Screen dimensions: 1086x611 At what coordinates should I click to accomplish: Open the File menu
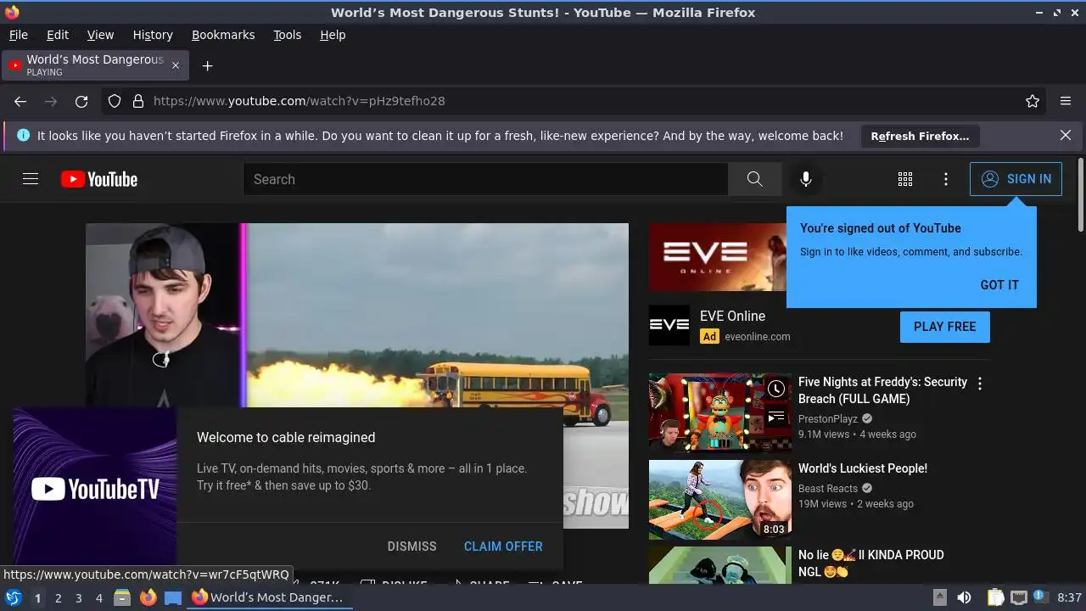[18, 35]
